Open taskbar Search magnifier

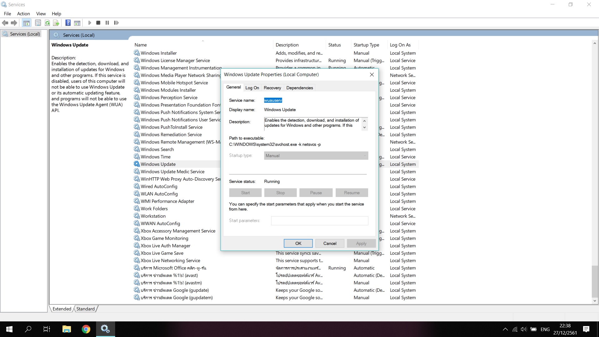pos(28,329)
